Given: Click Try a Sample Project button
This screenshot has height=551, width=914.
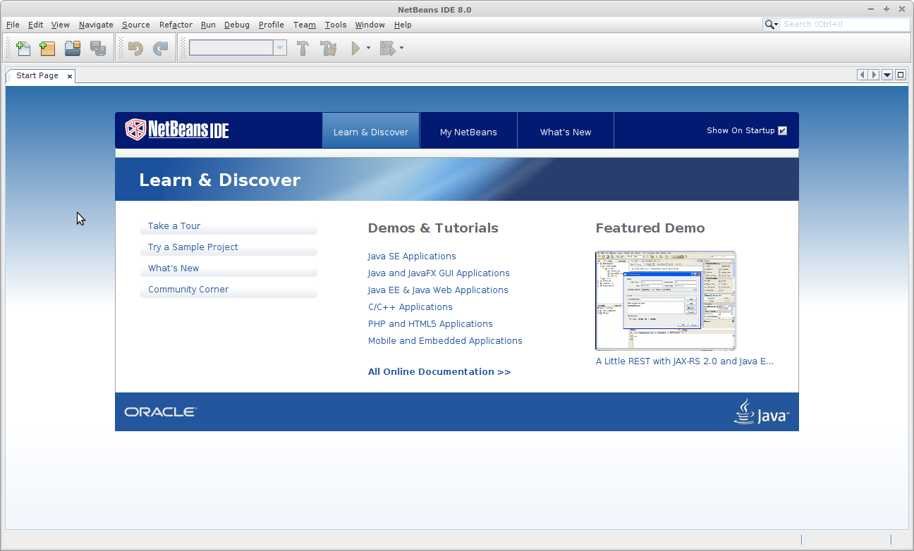Looking at the screenshot, I should coord(229,247).
